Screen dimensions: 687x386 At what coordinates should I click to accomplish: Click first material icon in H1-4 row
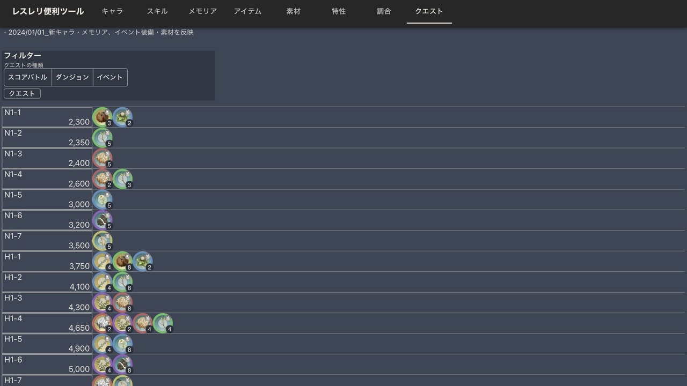(x=102, y=323)
